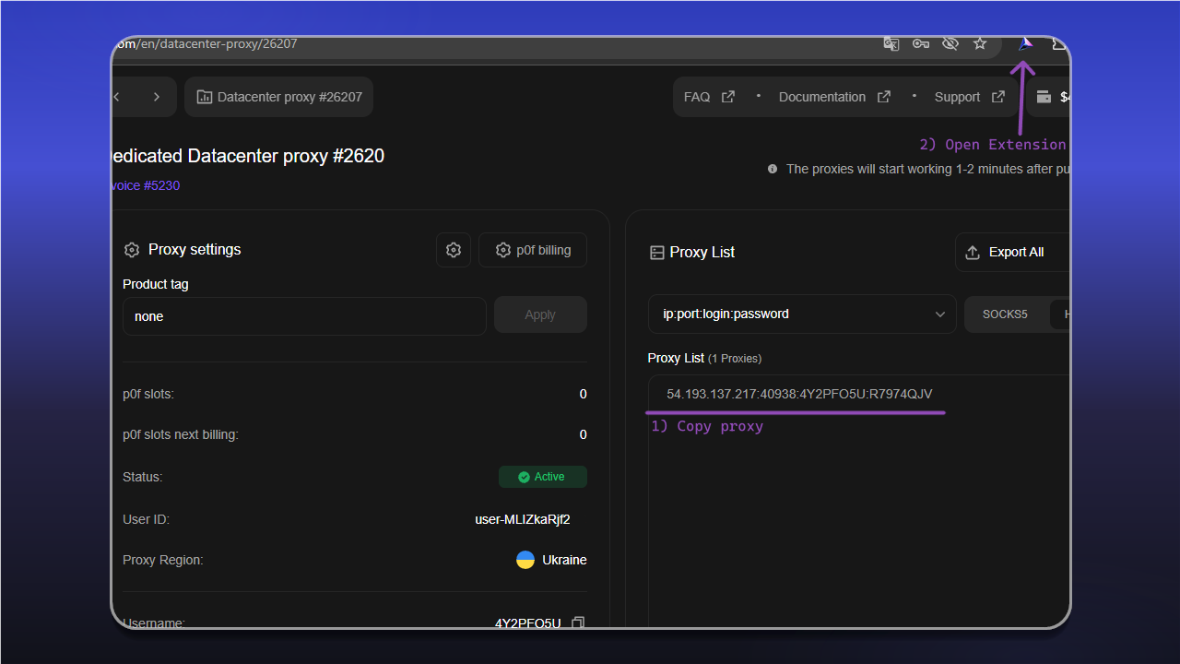Click the proxy string 54.193.137.217:40938
Viewport: 1180px width, 664px height.
pos(799,395)
